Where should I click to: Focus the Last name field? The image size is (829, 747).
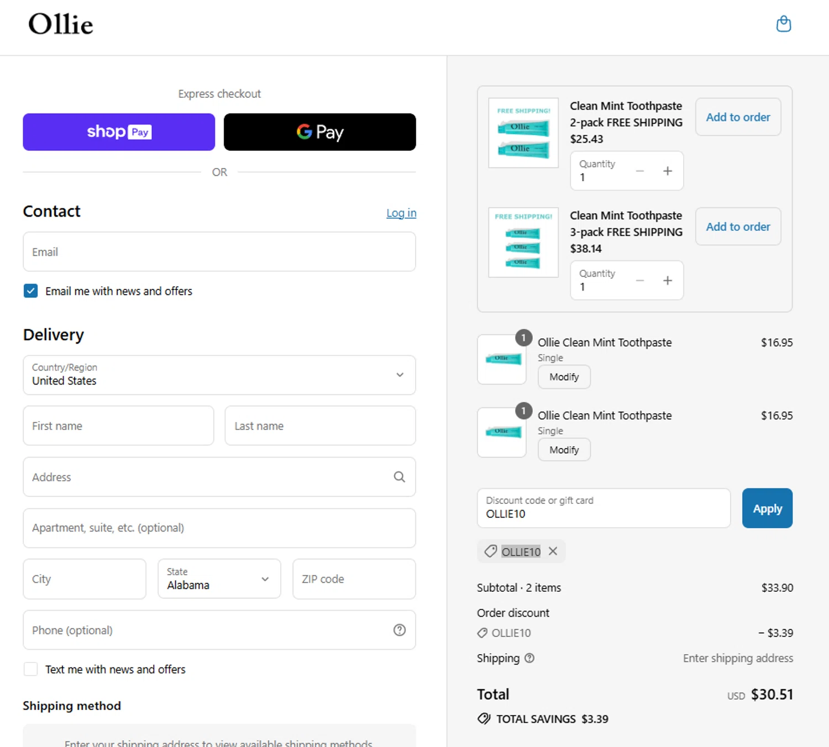point(320,426)
